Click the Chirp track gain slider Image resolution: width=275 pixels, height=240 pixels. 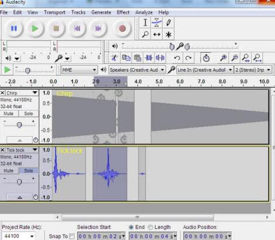(19, 124)
